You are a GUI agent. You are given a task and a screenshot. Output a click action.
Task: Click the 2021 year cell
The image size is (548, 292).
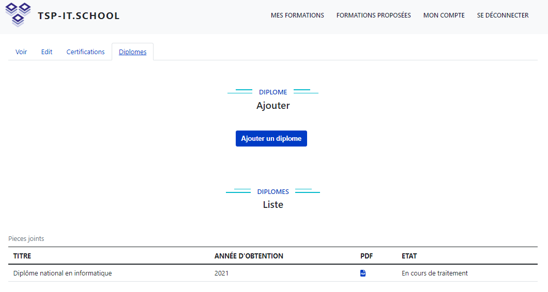coord(221,273)
